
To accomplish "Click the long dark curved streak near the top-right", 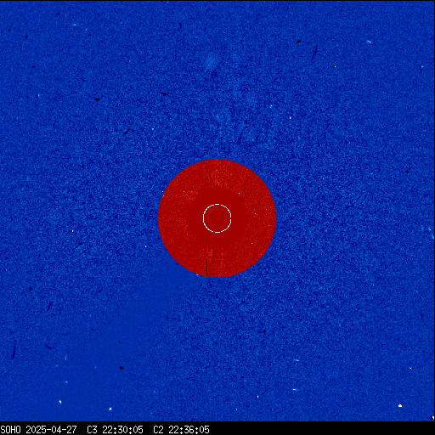I will [x=314, y=53].
